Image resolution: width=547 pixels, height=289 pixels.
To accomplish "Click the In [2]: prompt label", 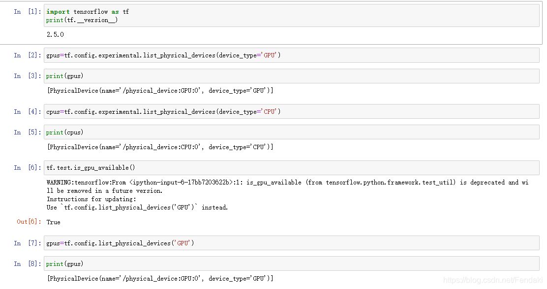I will (28, 55).
